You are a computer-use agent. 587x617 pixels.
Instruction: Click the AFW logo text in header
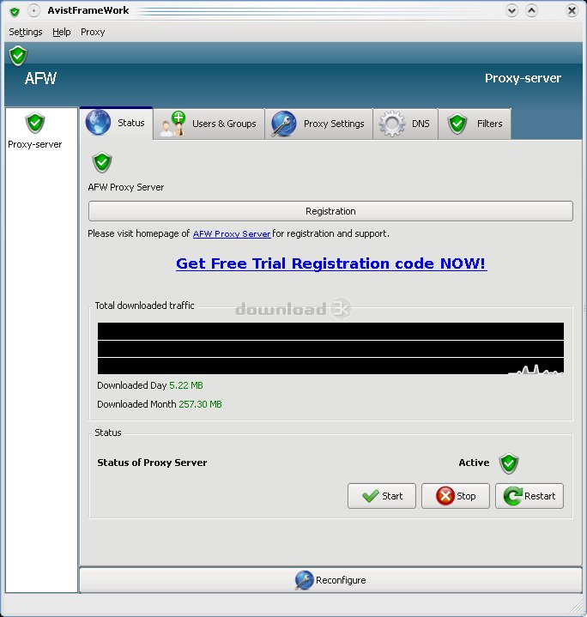tap(40, 78)
